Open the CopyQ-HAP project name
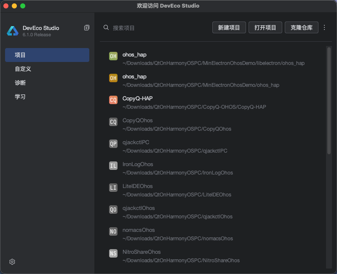337x274 pixels. tap(138, 99)
